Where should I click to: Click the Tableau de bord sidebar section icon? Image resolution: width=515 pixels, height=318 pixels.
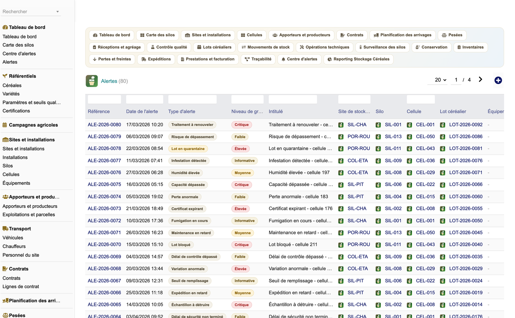pos(5,27)
